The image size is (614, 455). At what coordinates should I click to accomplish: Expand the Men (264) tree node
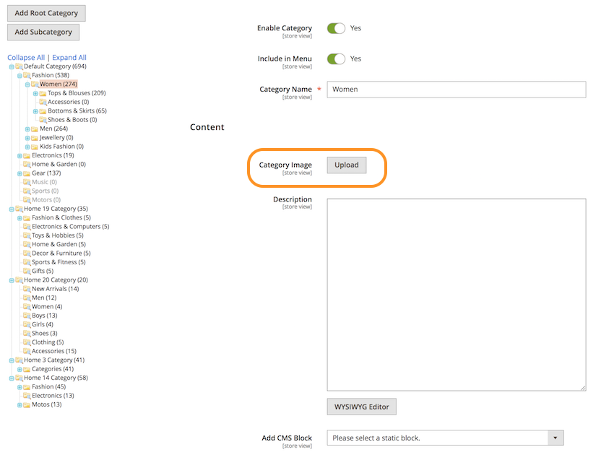click(x=27, y=129)
